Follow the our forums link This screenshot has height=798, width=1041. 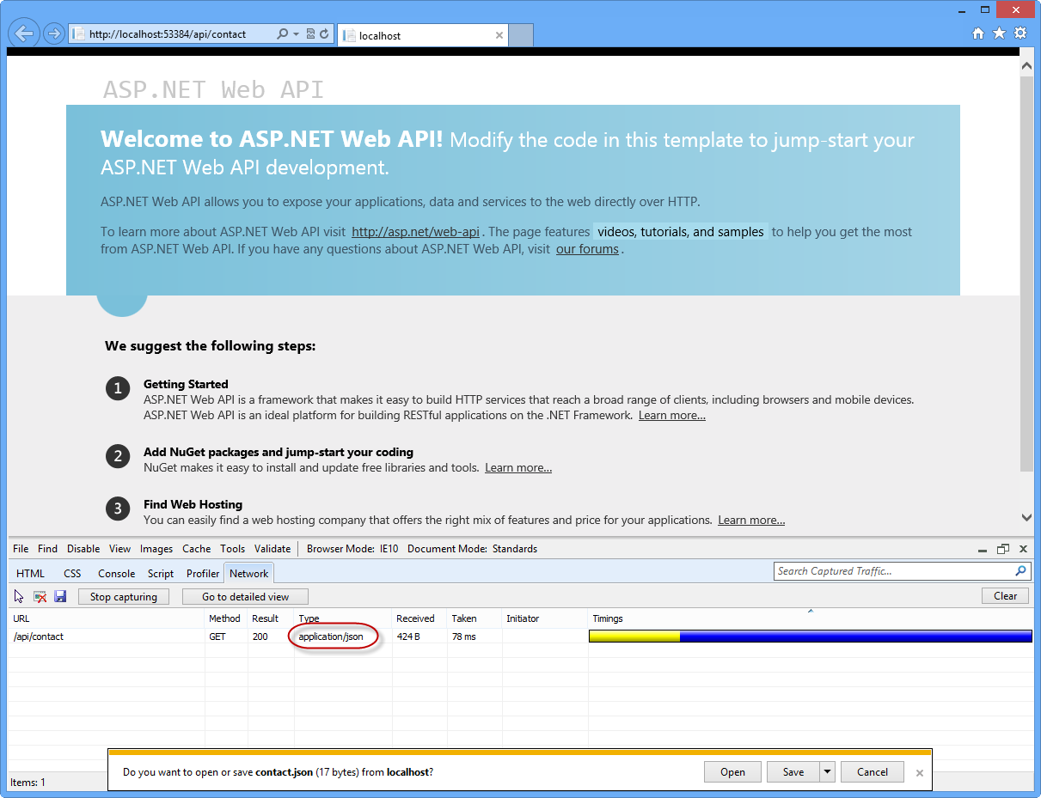pos(588,249)
